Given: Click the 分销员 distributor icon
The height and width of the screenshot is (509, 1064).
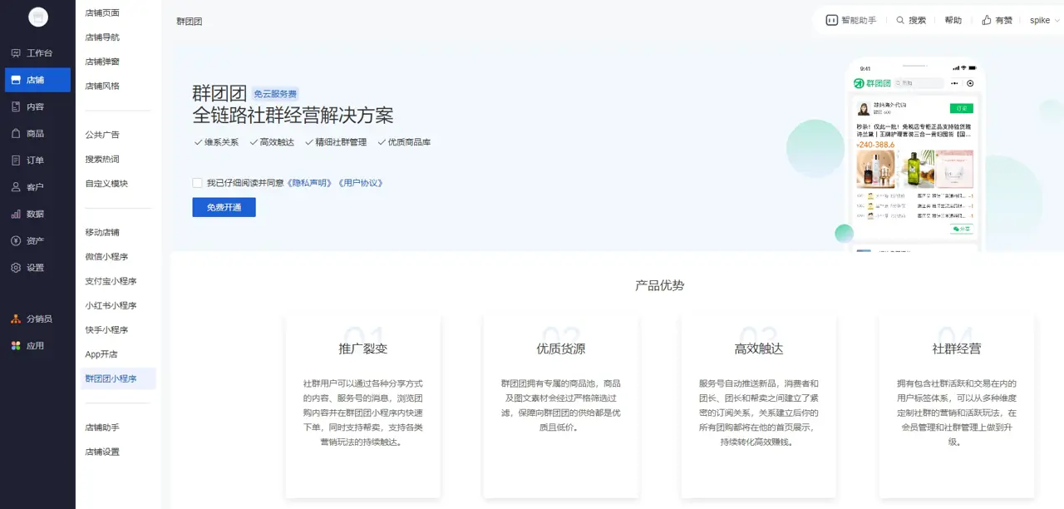Looking at the screenshot, I should click(x=16, y=319).
